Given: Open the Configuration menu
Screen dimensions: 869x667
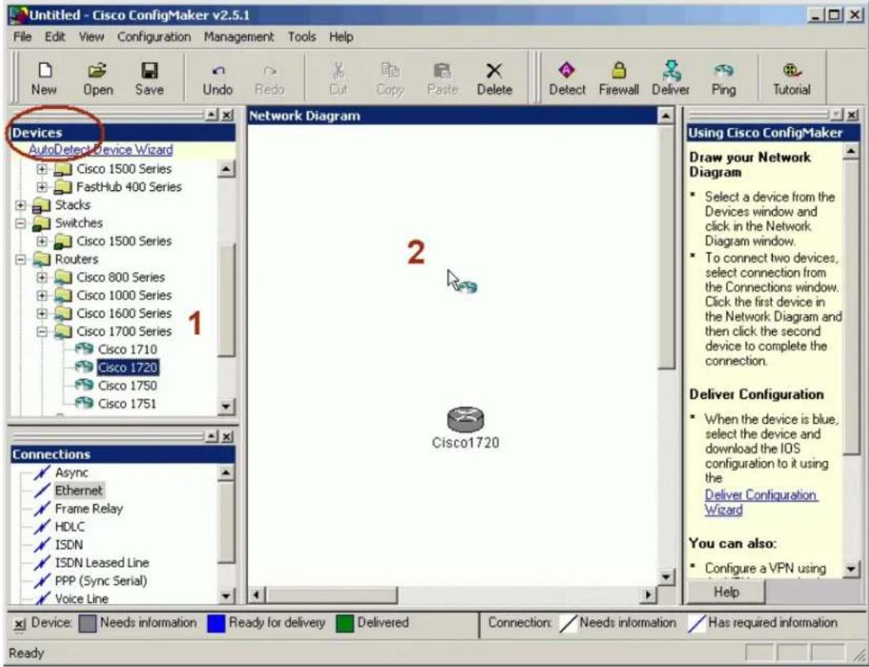Looking at the screenshot, I should 154,37.
